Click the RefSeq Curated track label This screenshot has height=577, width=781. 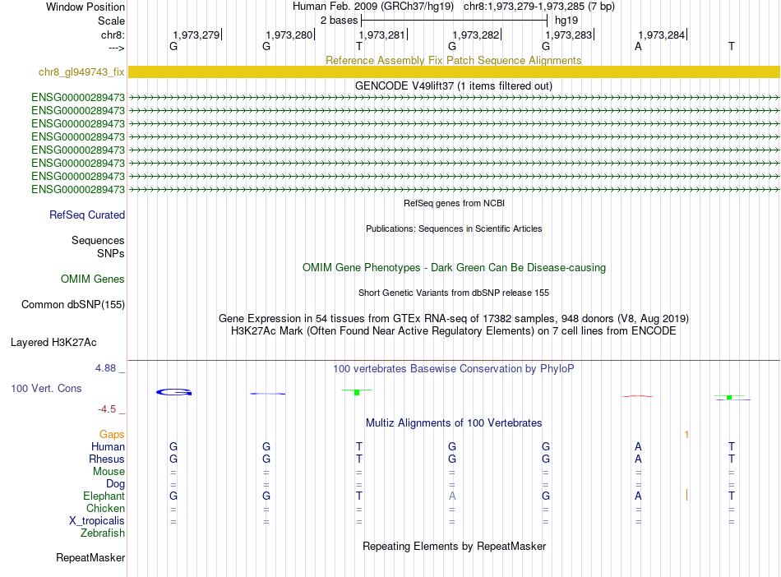(86, 215)
